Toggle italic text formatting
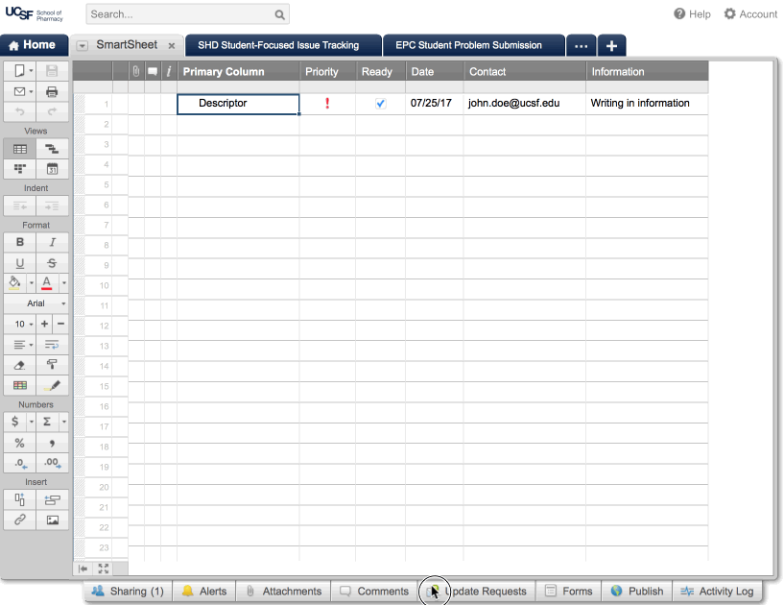784x605 pixels. coord(52,242)
